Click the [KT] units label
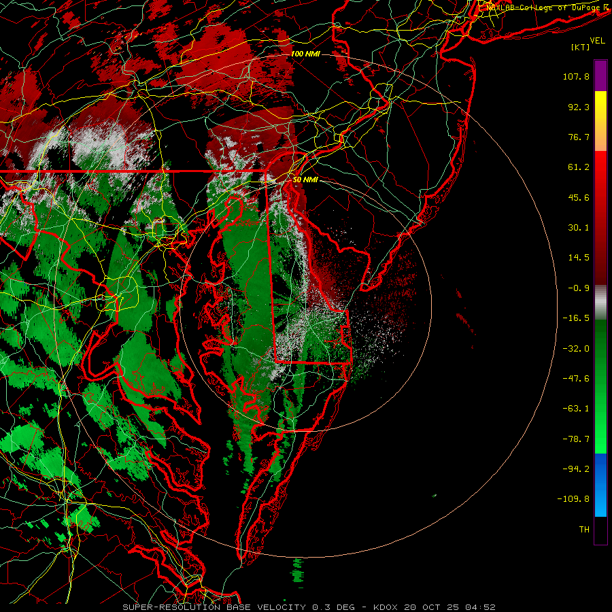 click(x=581, y=47)
